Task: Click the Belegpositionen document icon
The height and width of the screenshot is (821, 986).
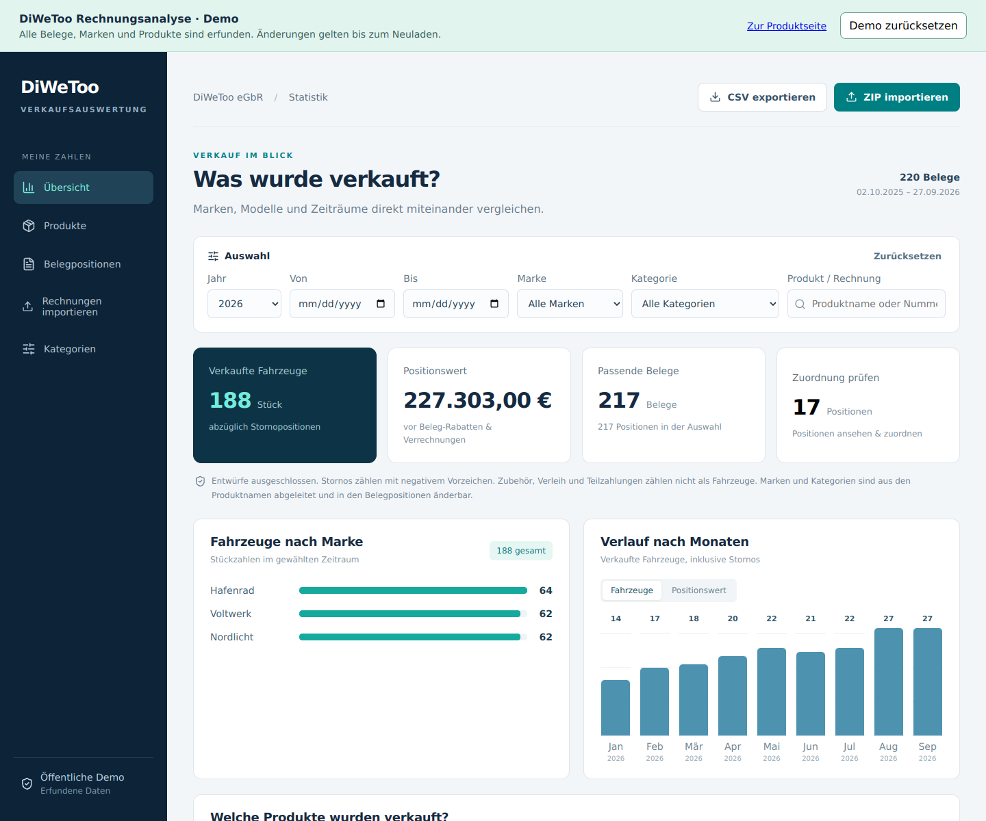Action: [x=29, y=264]
